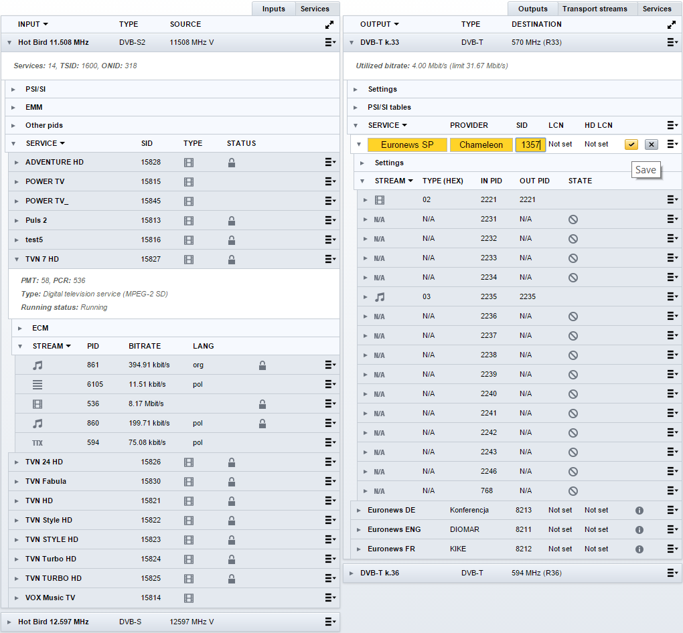Image resolution: width=683 pixels, height=633 pixels.
Task: Expand the output panel to full size
Action: click(x=672, y=25)
